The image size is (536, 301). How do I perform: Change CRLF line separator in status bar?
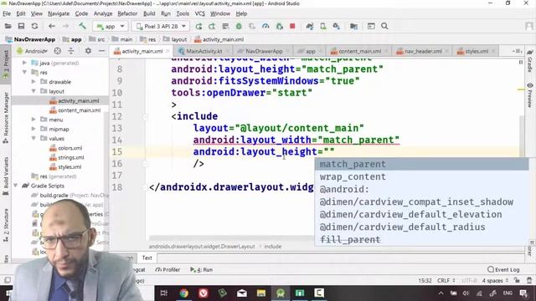coord(446,281)
